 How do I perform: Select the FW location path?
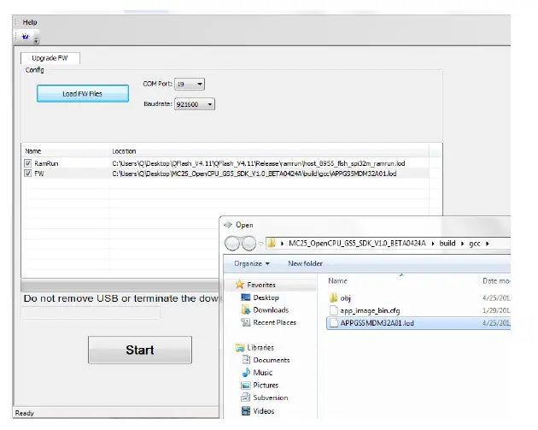coord(254,174)
